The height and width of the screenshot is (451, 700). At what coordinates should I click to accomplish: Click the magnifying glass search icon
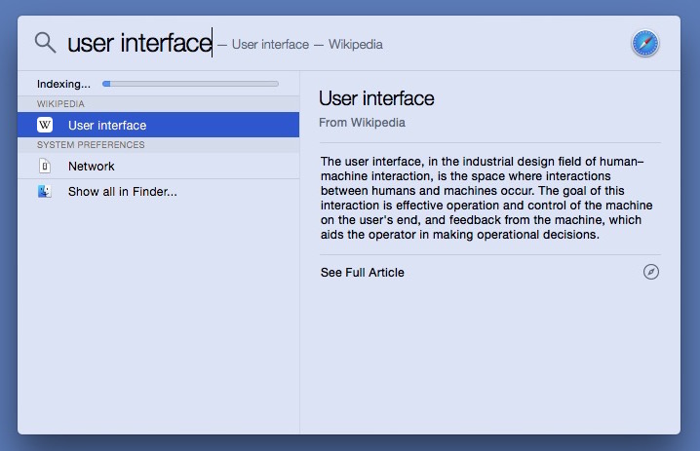[x=45, y=43]
